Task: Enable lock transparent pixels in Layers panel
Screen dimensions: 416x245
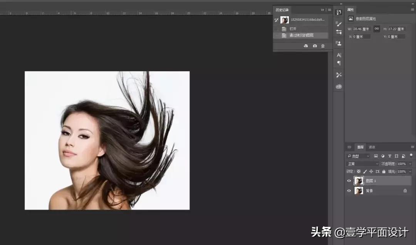Action: (359, 172)
